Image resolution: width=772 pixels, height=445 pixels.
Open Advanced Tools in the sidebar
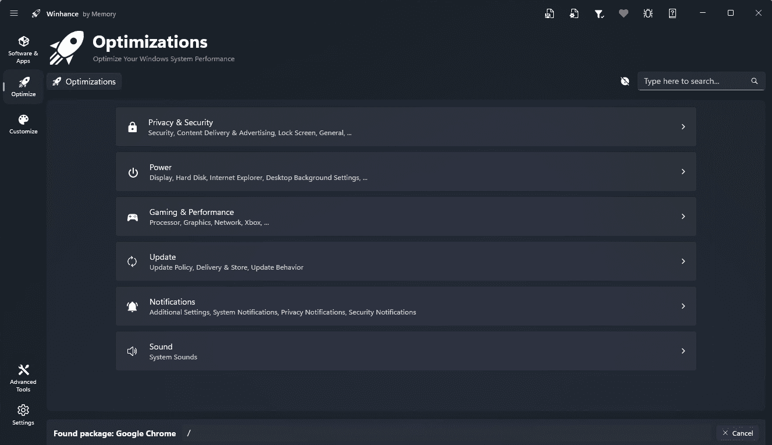[x=23, y=377]
